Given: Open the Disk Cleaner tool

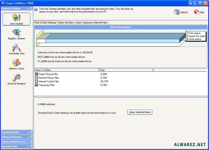Looking at the screenshot, I should [x=16, y=19].
